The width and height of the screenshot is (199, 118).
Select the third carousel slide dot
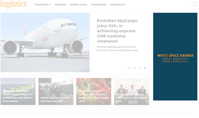coord(140,68)
